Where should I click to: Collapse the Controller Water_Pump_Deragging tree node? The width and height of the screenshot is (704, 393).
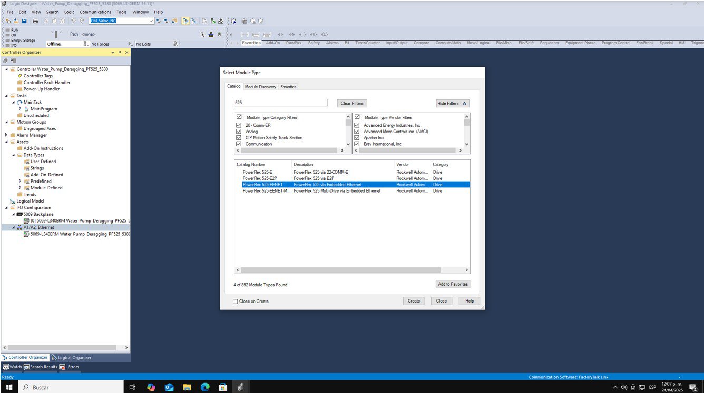pos(7,69)
